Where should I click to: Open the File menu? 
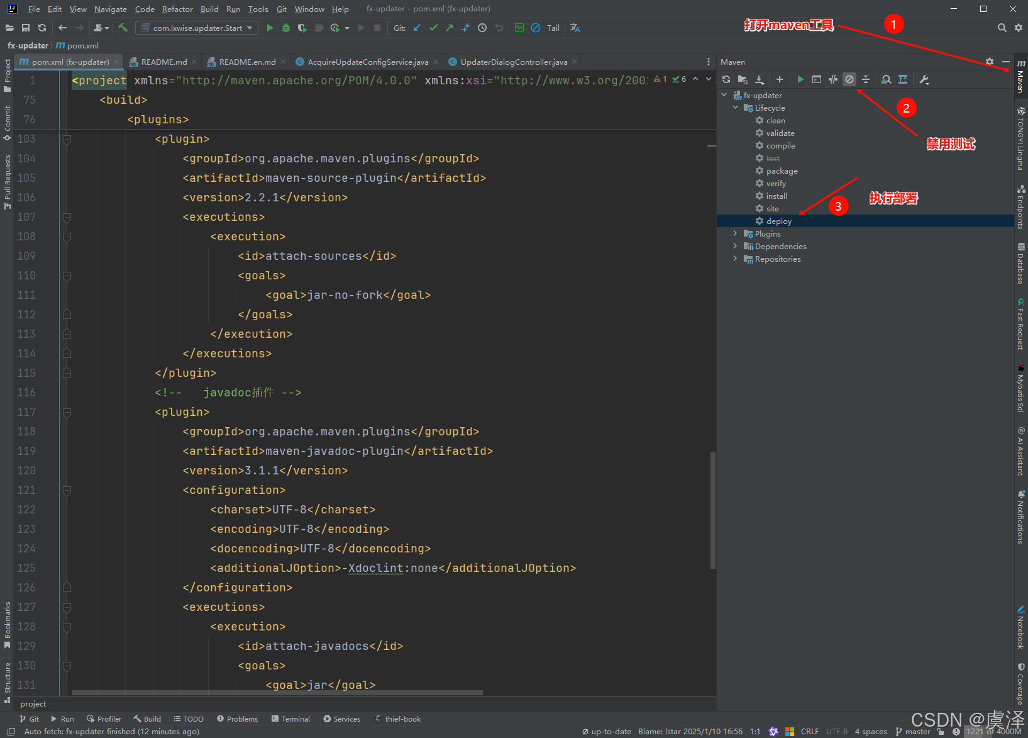coord(34,9)
